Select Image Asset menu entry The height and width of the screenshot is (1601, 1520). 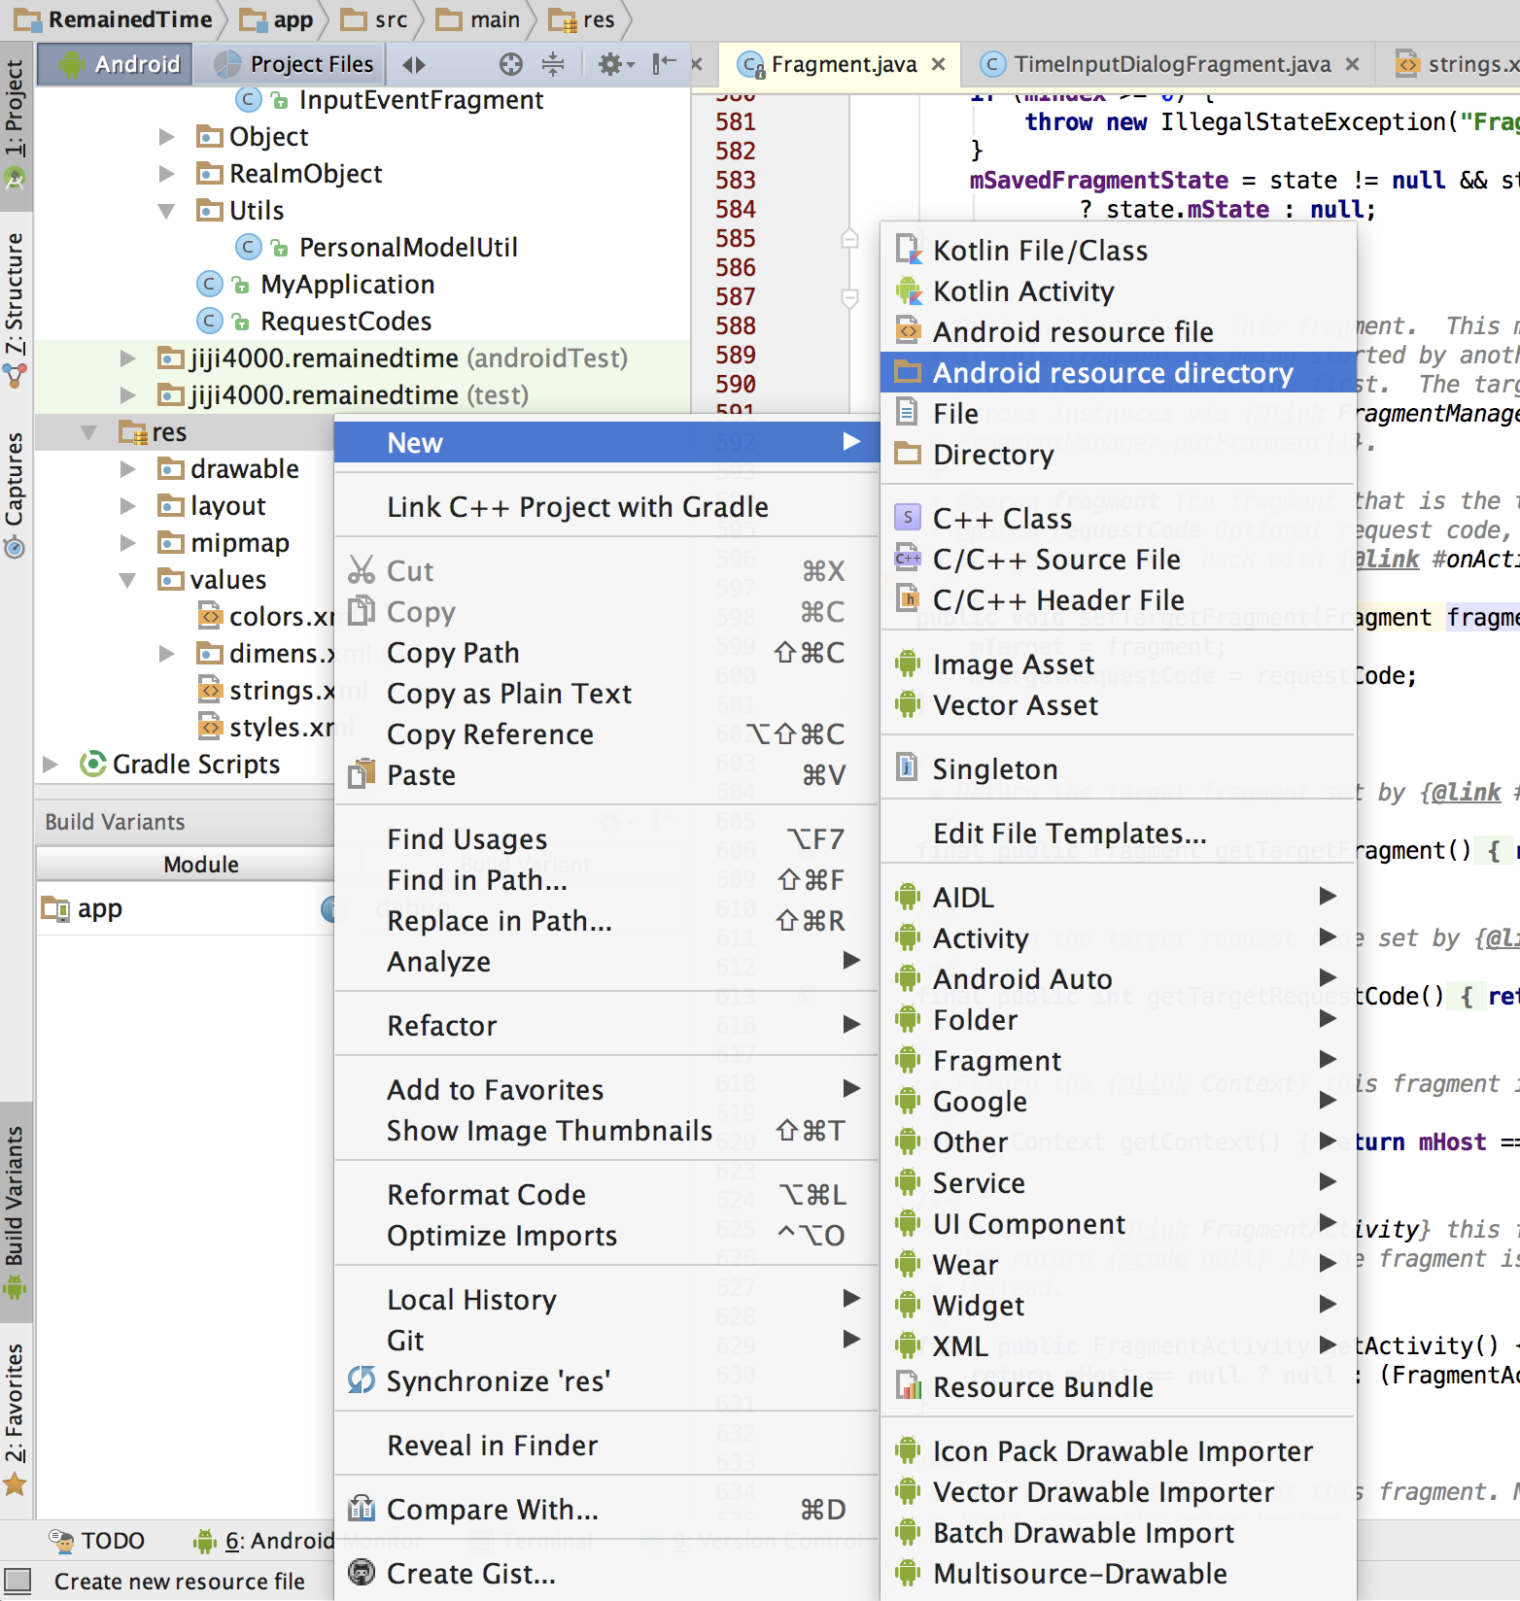1118,664
